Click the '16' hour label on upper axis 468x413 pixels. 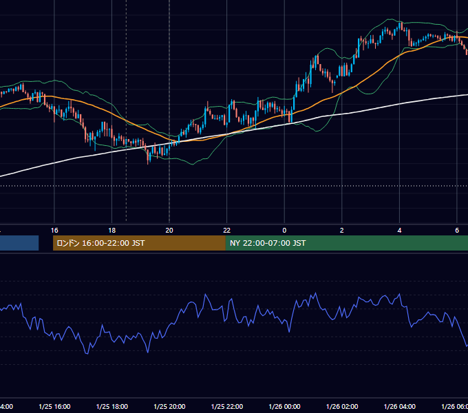coord(54,231)
